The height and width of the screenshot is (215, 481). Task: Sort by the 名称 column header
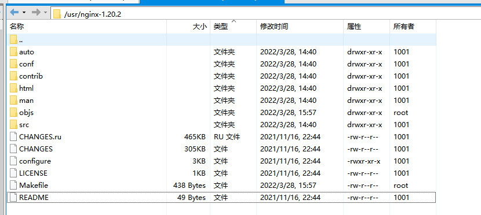pos(87,27)
